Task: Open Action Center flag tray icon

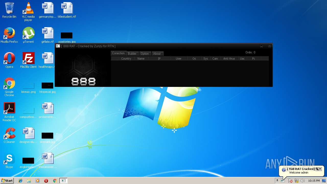Action: click(x=290, y=181)
